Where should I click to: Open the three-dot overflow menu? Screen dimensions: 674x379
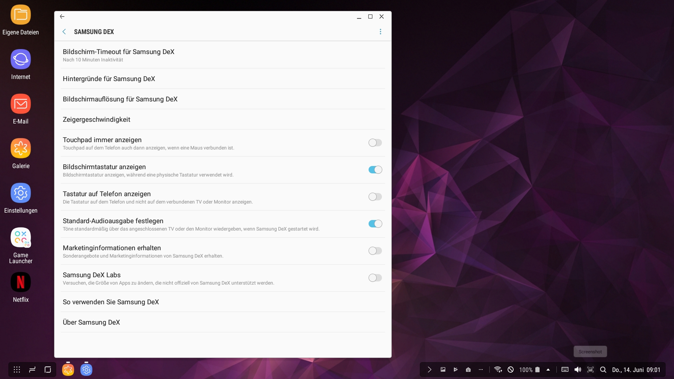click(x=381, y=32)
